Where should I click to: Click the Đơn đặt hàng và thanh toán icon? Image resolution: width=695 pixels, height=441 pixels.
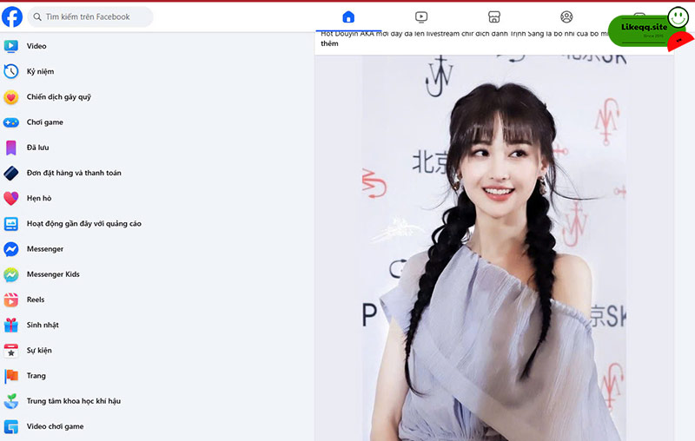pos(11,173)
